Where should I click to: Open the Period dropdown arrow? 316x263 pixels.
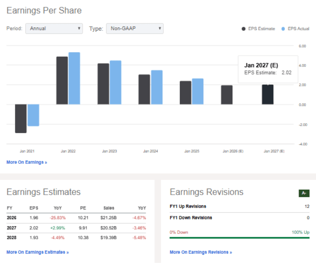click(80, 28)
